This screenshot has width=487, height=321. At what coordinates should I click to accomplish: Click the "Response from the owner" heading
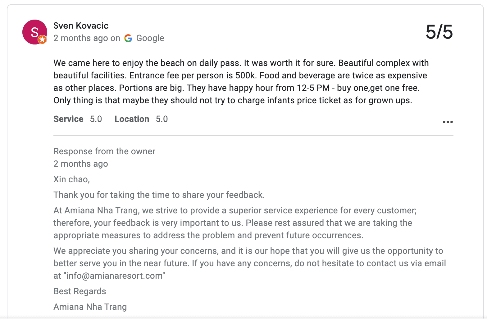[x=104, y=151]
